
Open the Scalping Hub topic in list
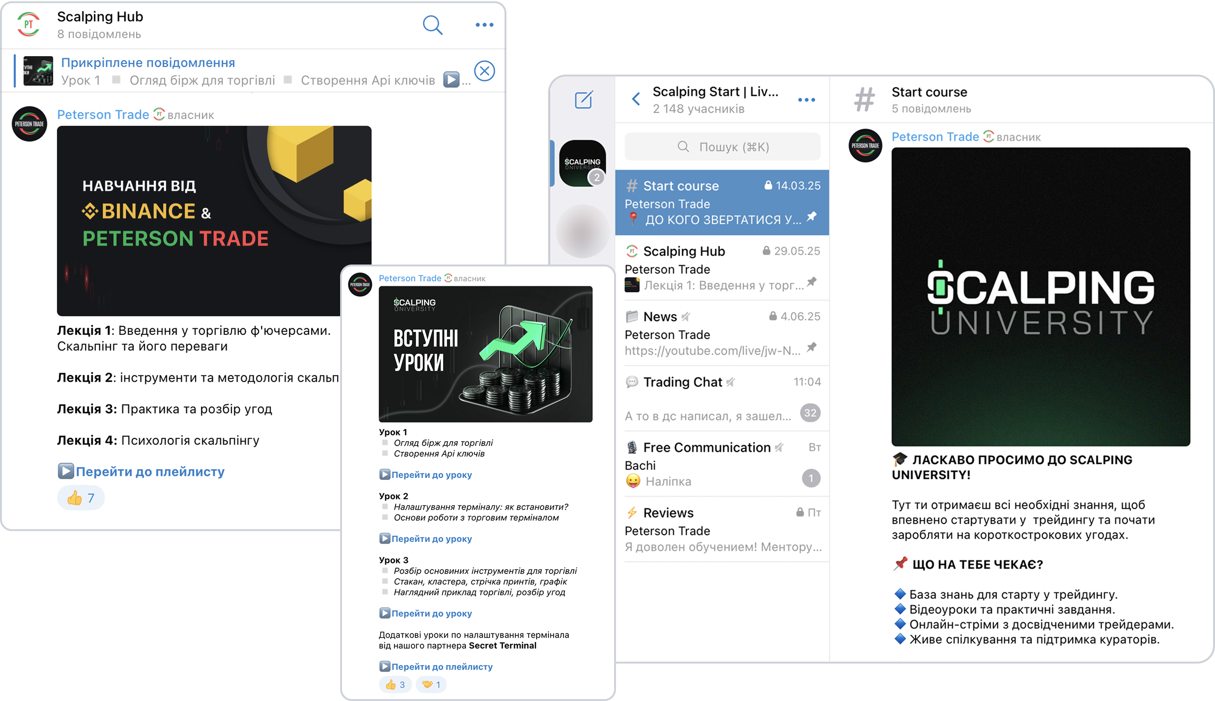pos(722,268)
